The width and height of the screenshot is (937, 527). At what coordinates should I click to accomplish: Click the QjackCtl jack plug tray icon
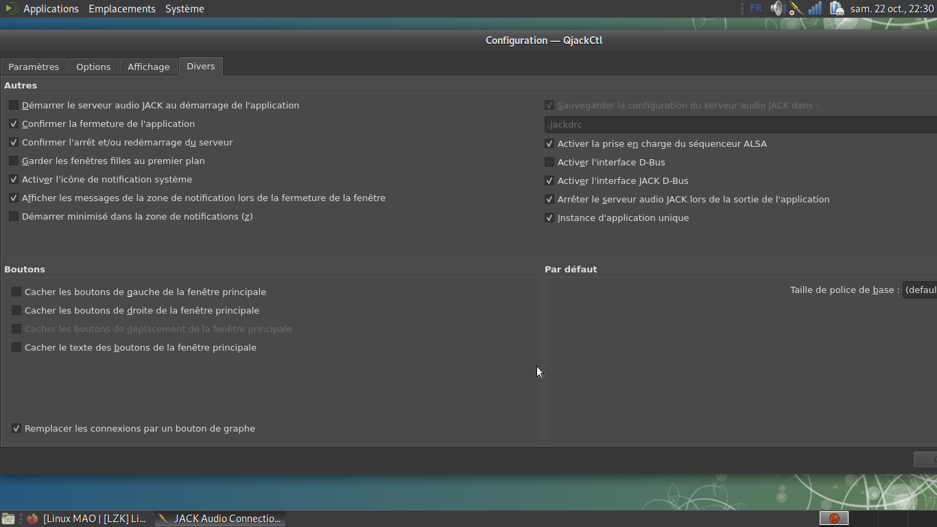click(796, 9)
